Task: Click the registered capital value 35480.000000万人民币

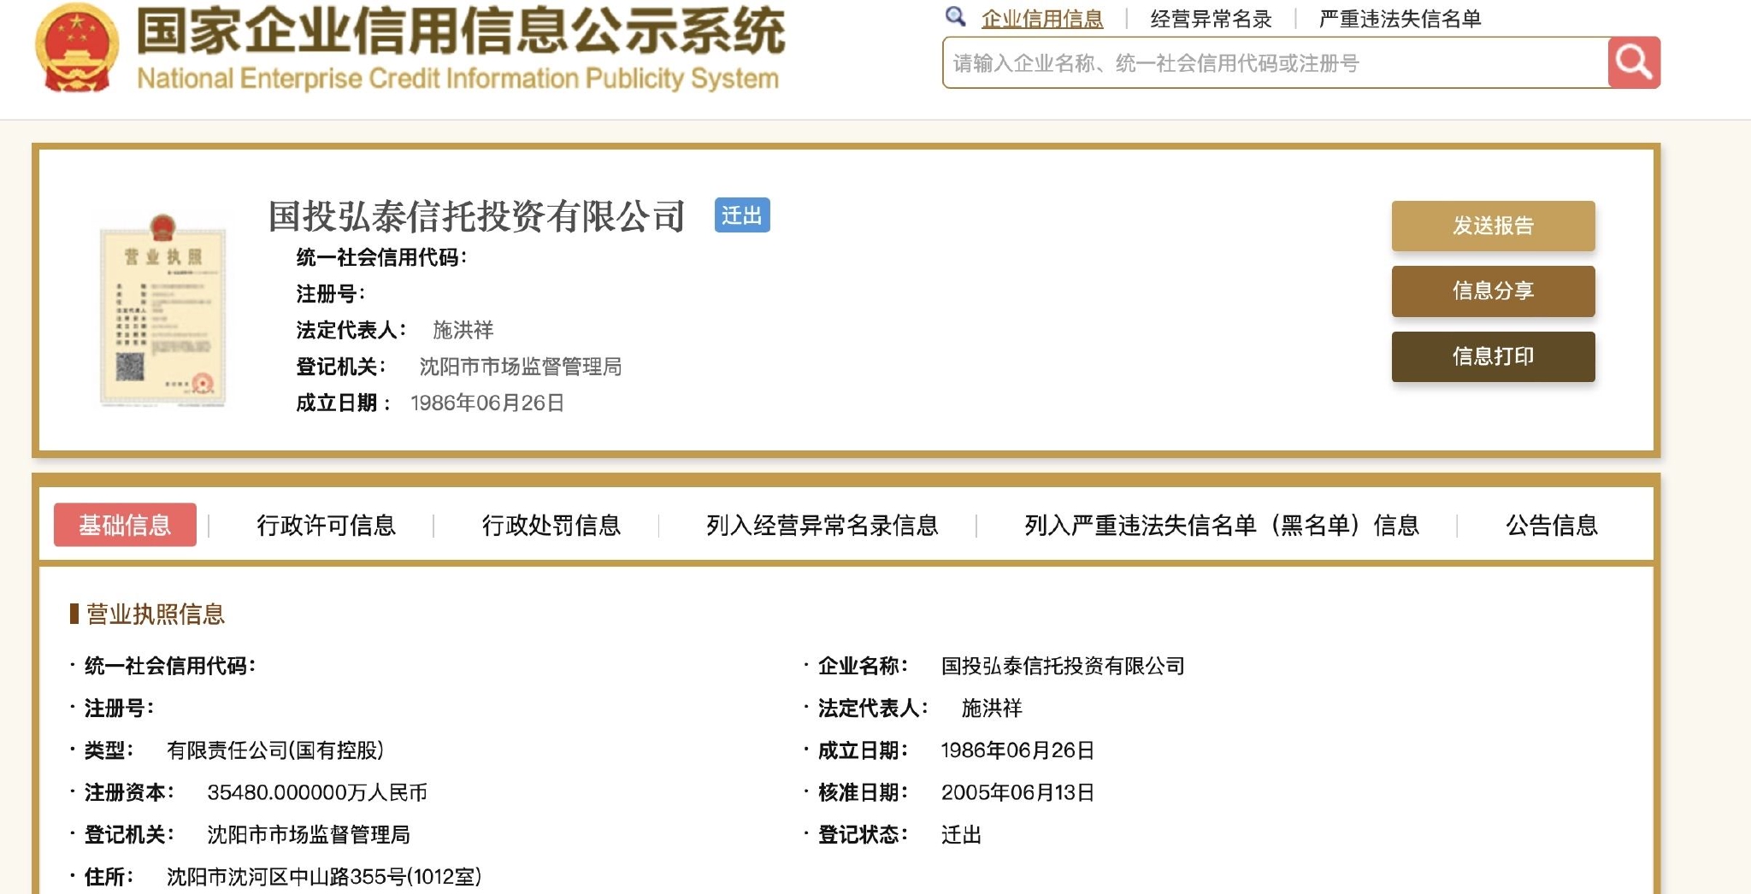Action: (x=317, y=792)
